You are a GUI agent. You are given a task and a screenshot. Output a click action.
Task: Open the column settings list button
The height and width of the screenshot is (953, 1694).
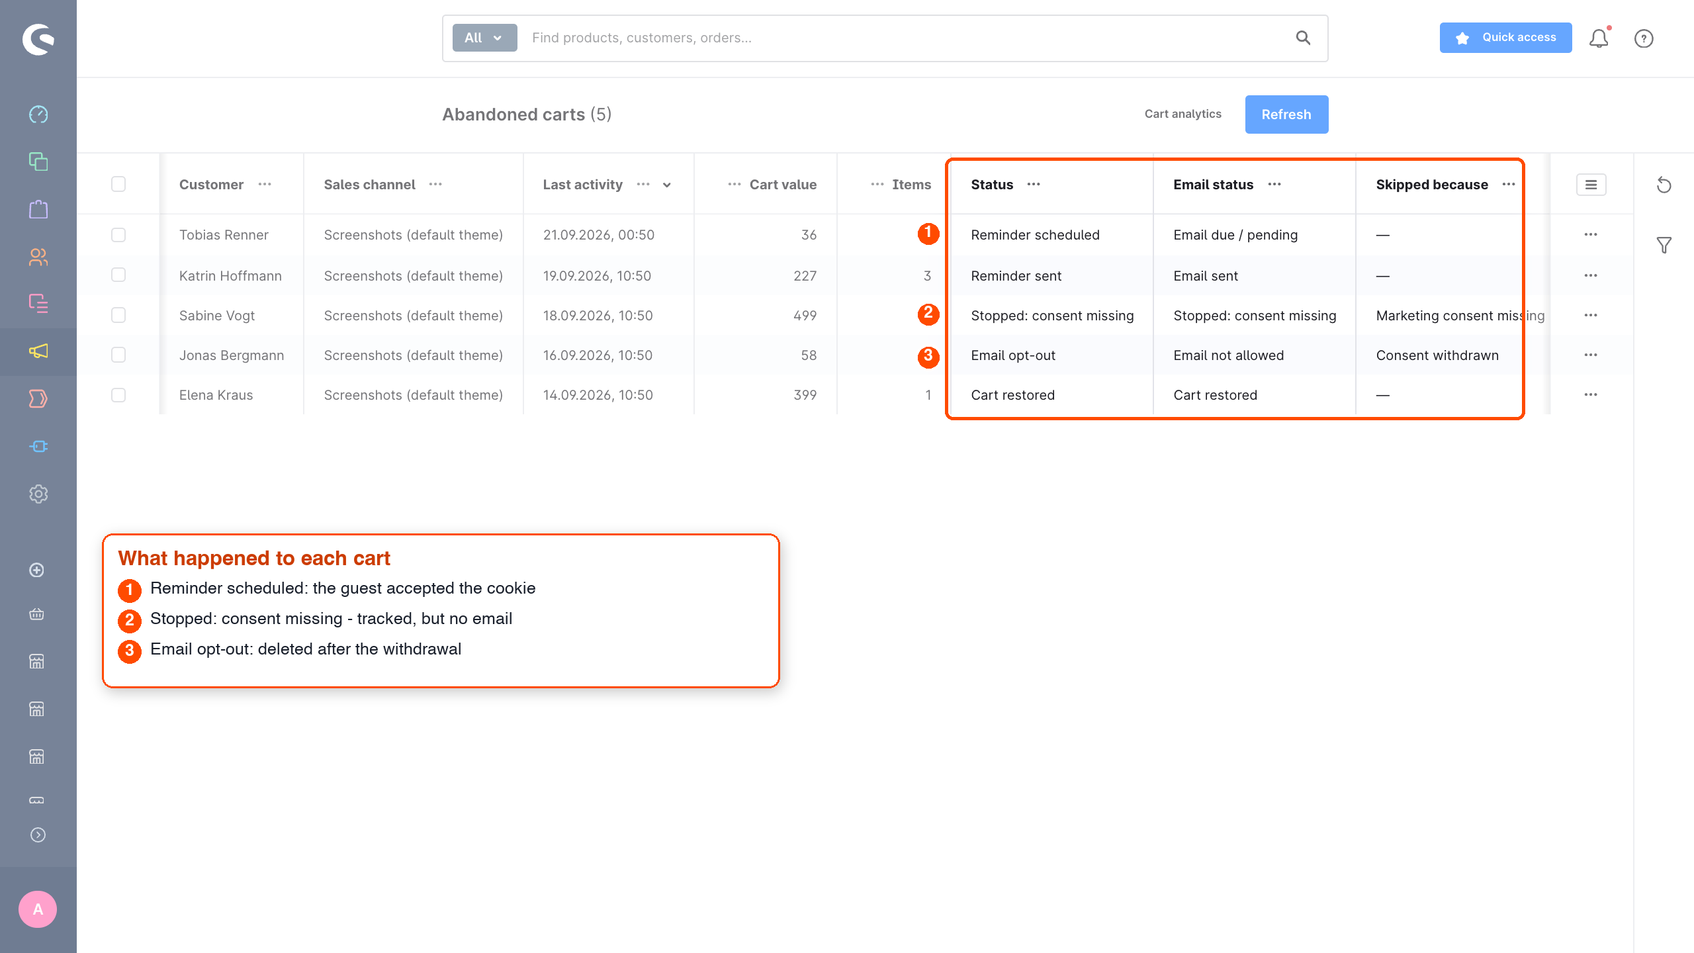click(x=1591, y=185)
